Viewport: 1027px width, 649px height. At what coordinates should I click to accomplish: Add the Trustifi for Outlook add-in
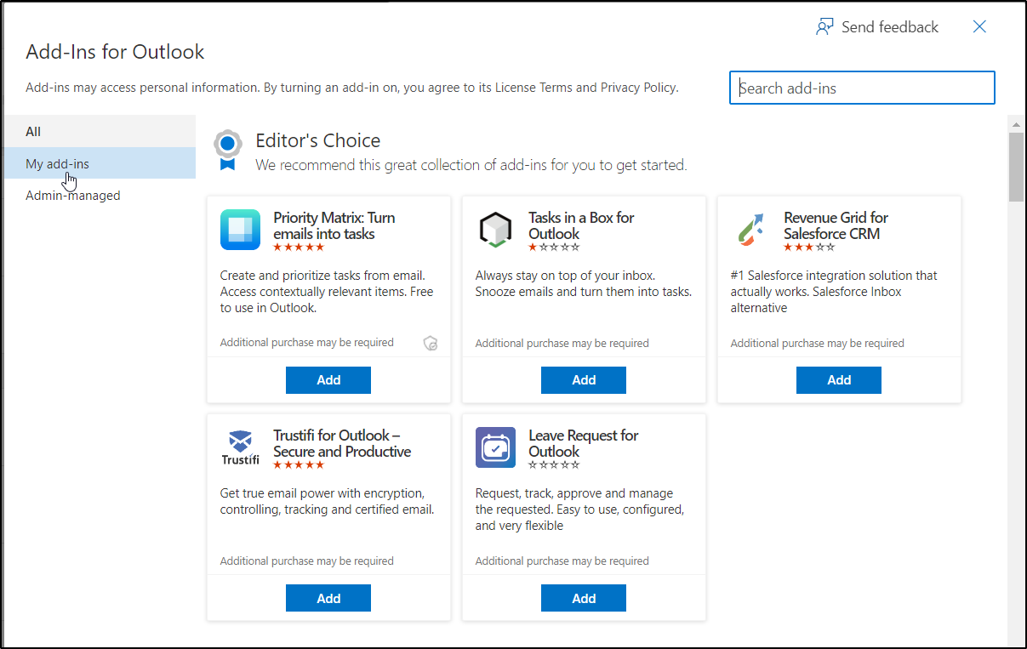pyautogui.click(x=328, y=597)
